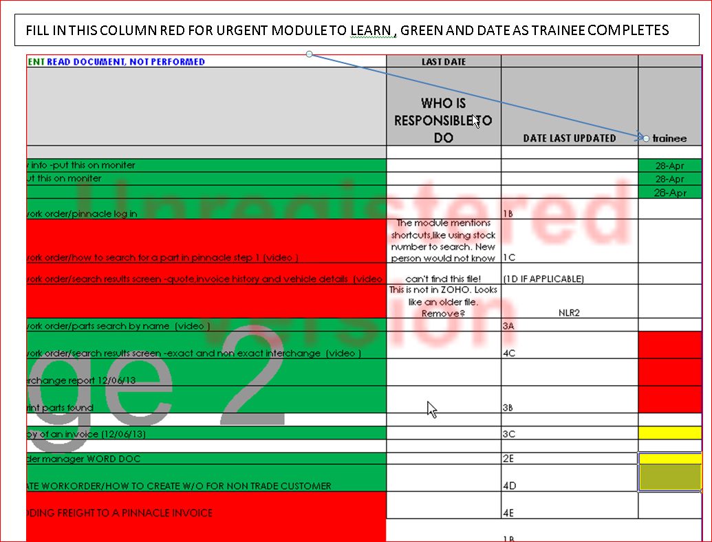Select the olive trainee cell in the 4D row
712x542 pixels.
[x=669, y=477]
